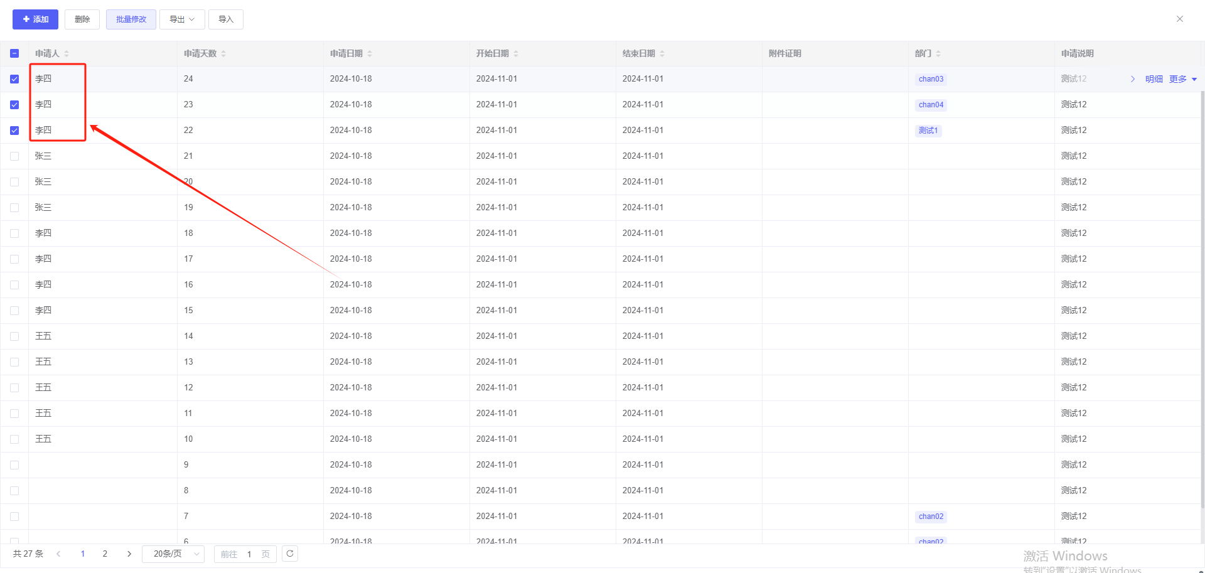Go to next page using right arrow

129,554
